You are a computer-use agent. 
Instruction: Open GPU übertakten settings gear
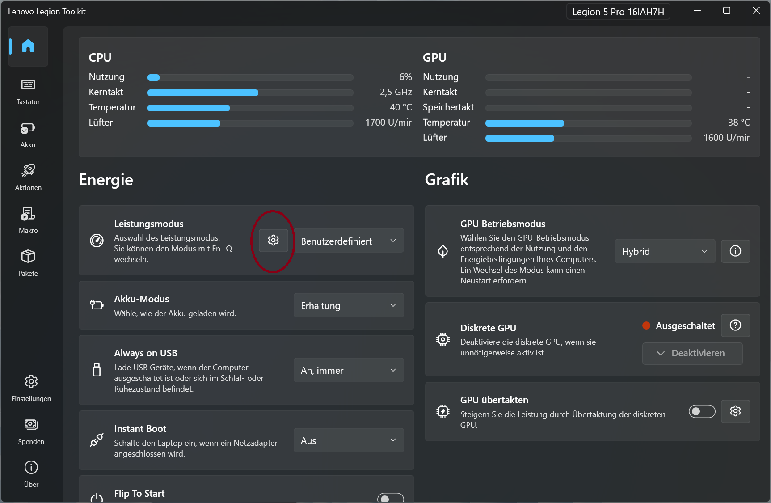[735, 411]
